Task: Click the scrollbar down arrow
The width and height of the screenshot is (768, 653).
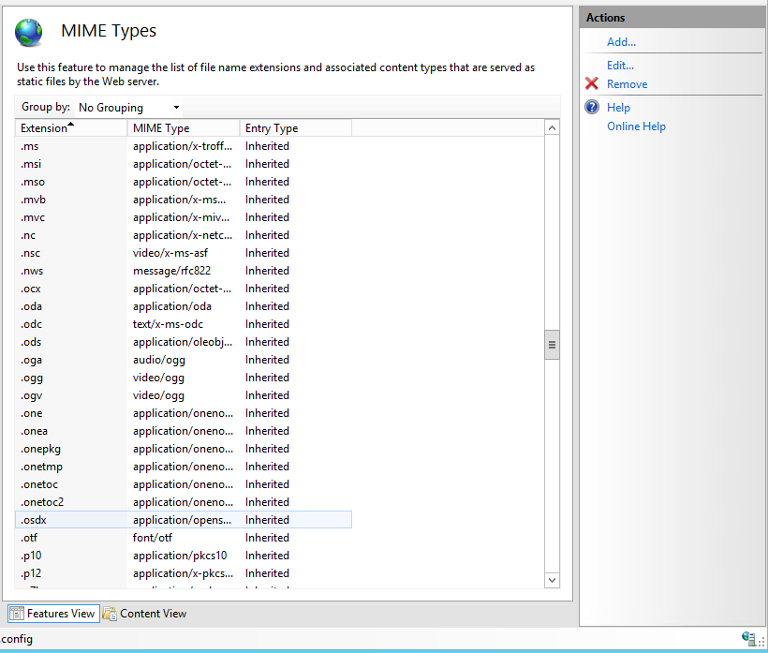Action: pos(552,581)
